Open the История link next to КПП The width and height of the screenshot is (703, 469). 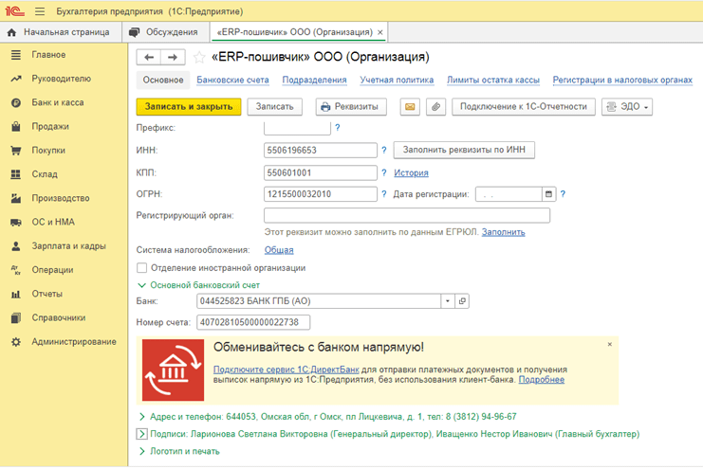point(411,172)
